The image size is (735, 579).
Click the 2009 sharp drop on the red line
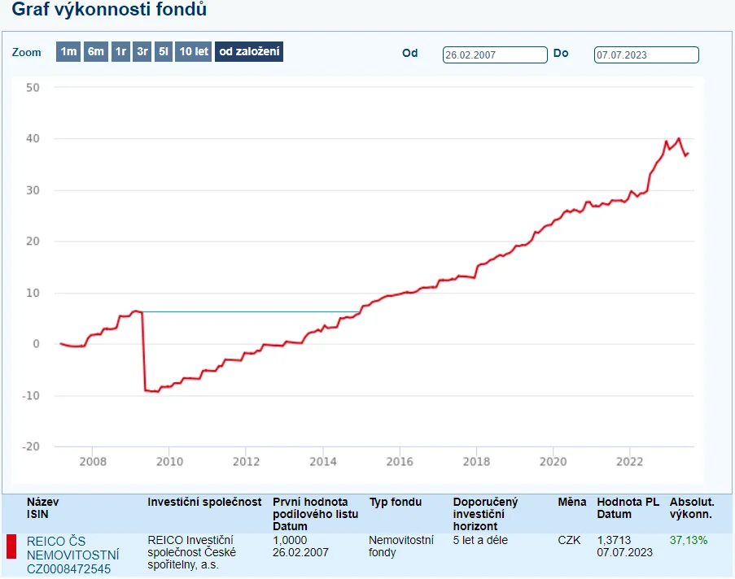coord(144,351)
